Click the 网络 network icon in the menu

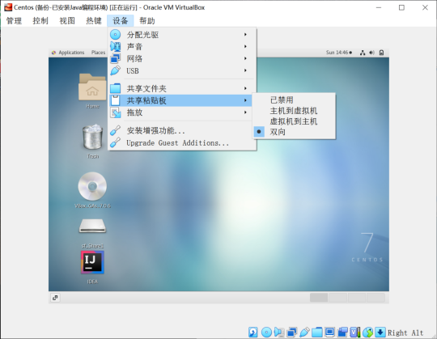116,58
